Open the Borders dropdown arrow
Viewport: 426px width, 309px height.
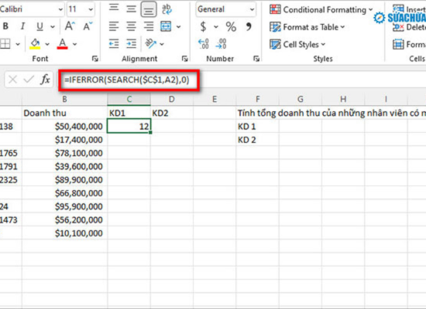pos(18,44)
